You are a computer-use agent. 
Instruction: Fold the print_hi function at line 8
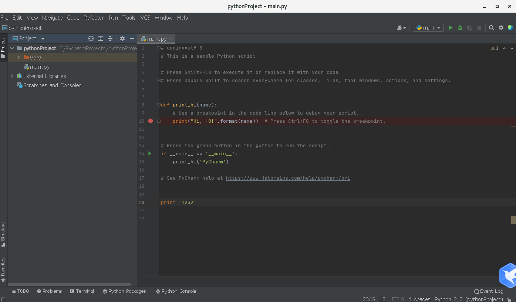pyautogui.click(x=159, y=105)
